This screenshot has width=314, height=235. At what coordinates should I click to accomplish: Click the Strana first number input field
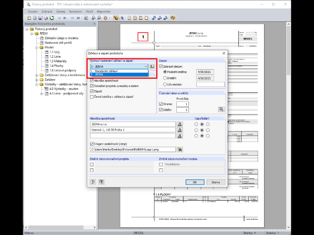point(183,104)
